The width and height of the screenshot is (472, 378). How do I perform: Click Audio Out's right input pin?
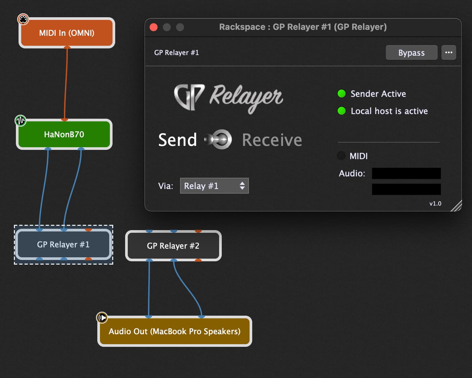point(202,317)
